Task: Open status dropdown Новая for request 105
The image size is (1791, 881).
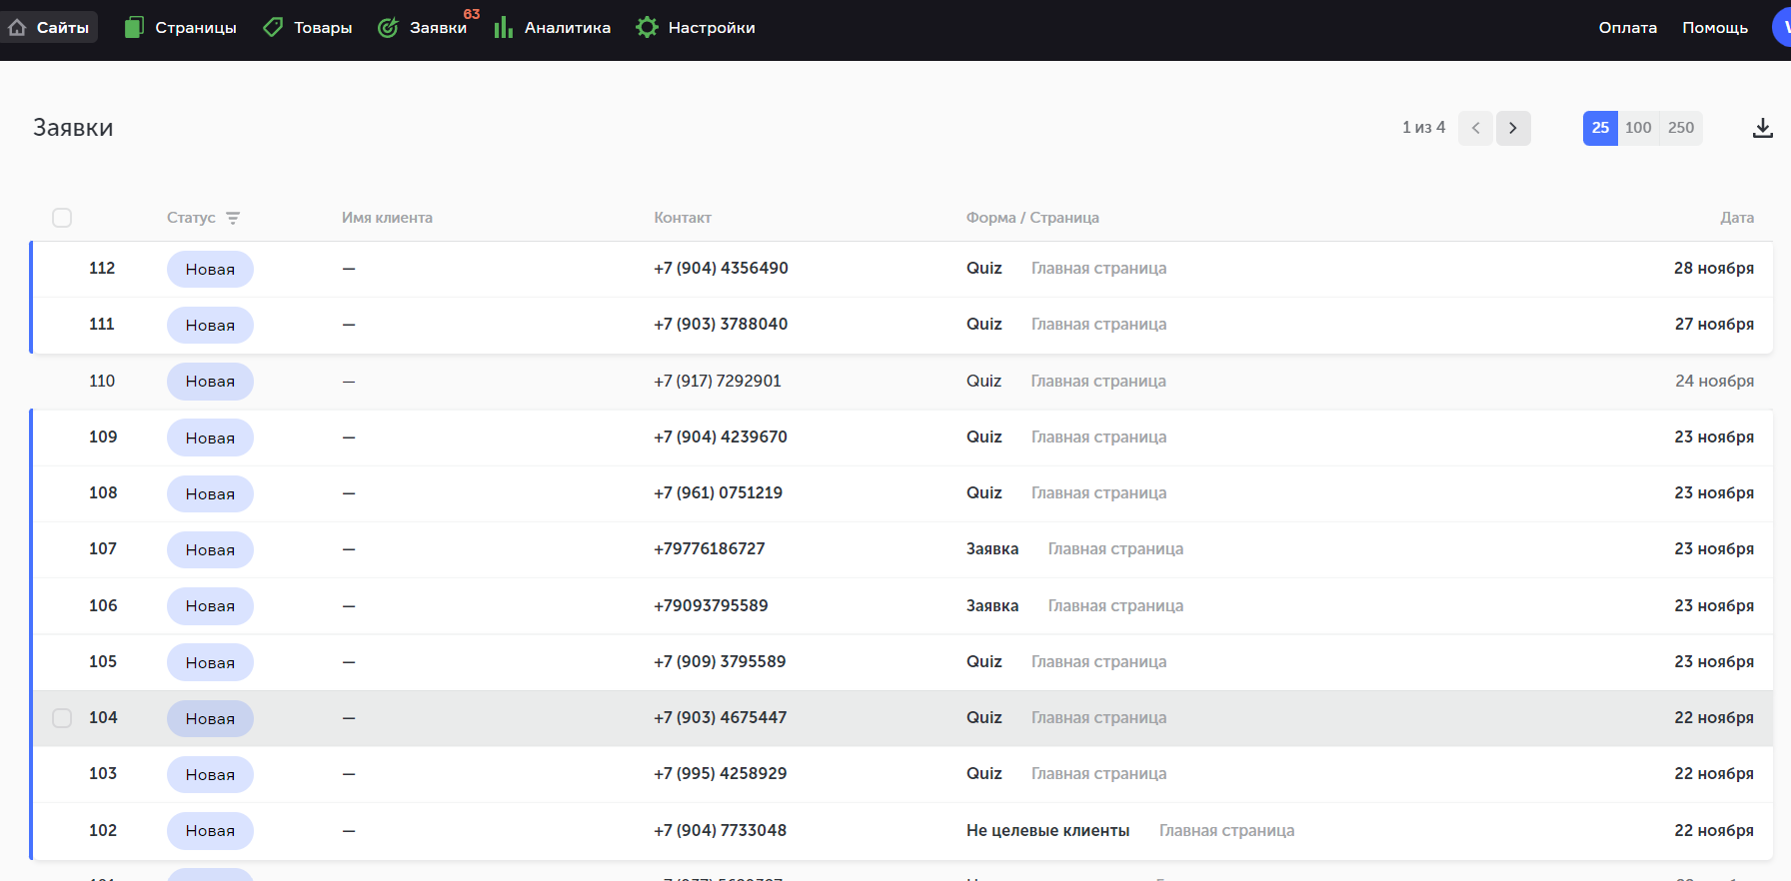Action: click(210, 662)
